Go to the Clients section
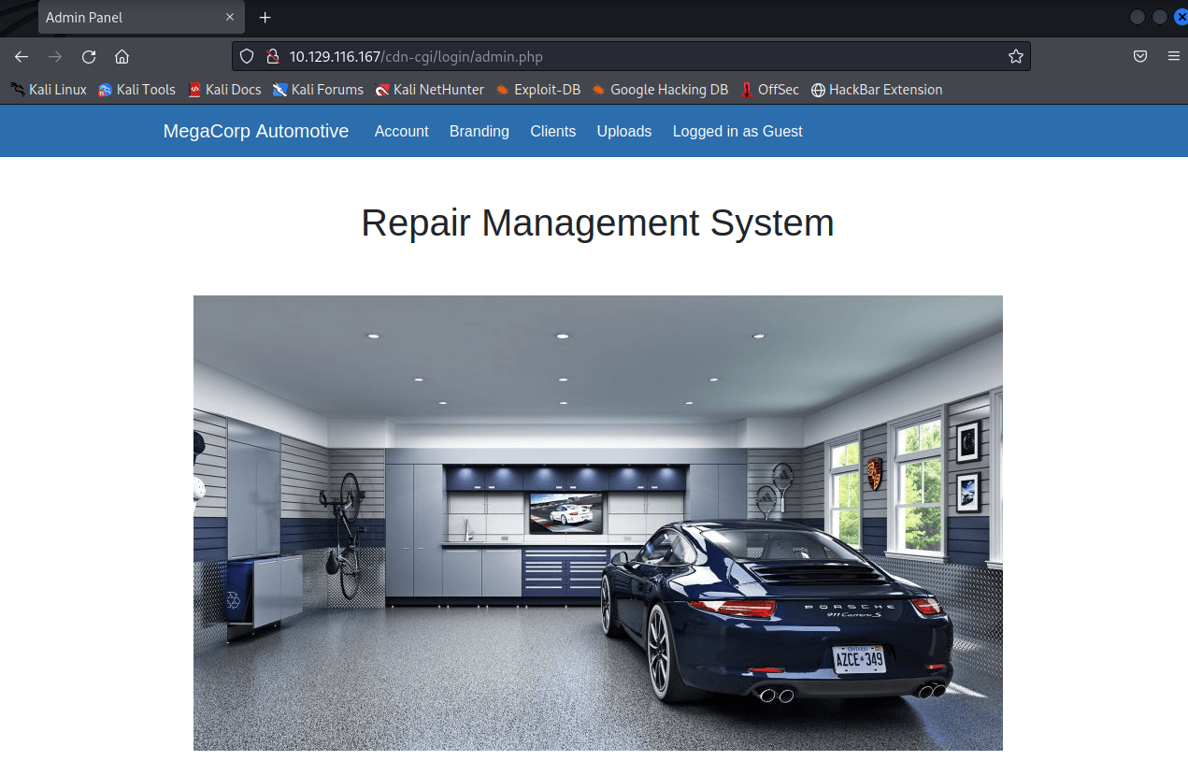The width and height of the screenshot is (1188, 761). click(552, 132)
